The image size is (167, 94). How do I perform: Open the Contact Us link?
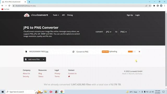72,73
